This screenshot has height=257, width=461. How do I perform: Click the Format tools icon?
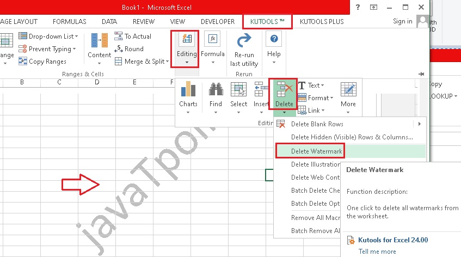[302, 97]
